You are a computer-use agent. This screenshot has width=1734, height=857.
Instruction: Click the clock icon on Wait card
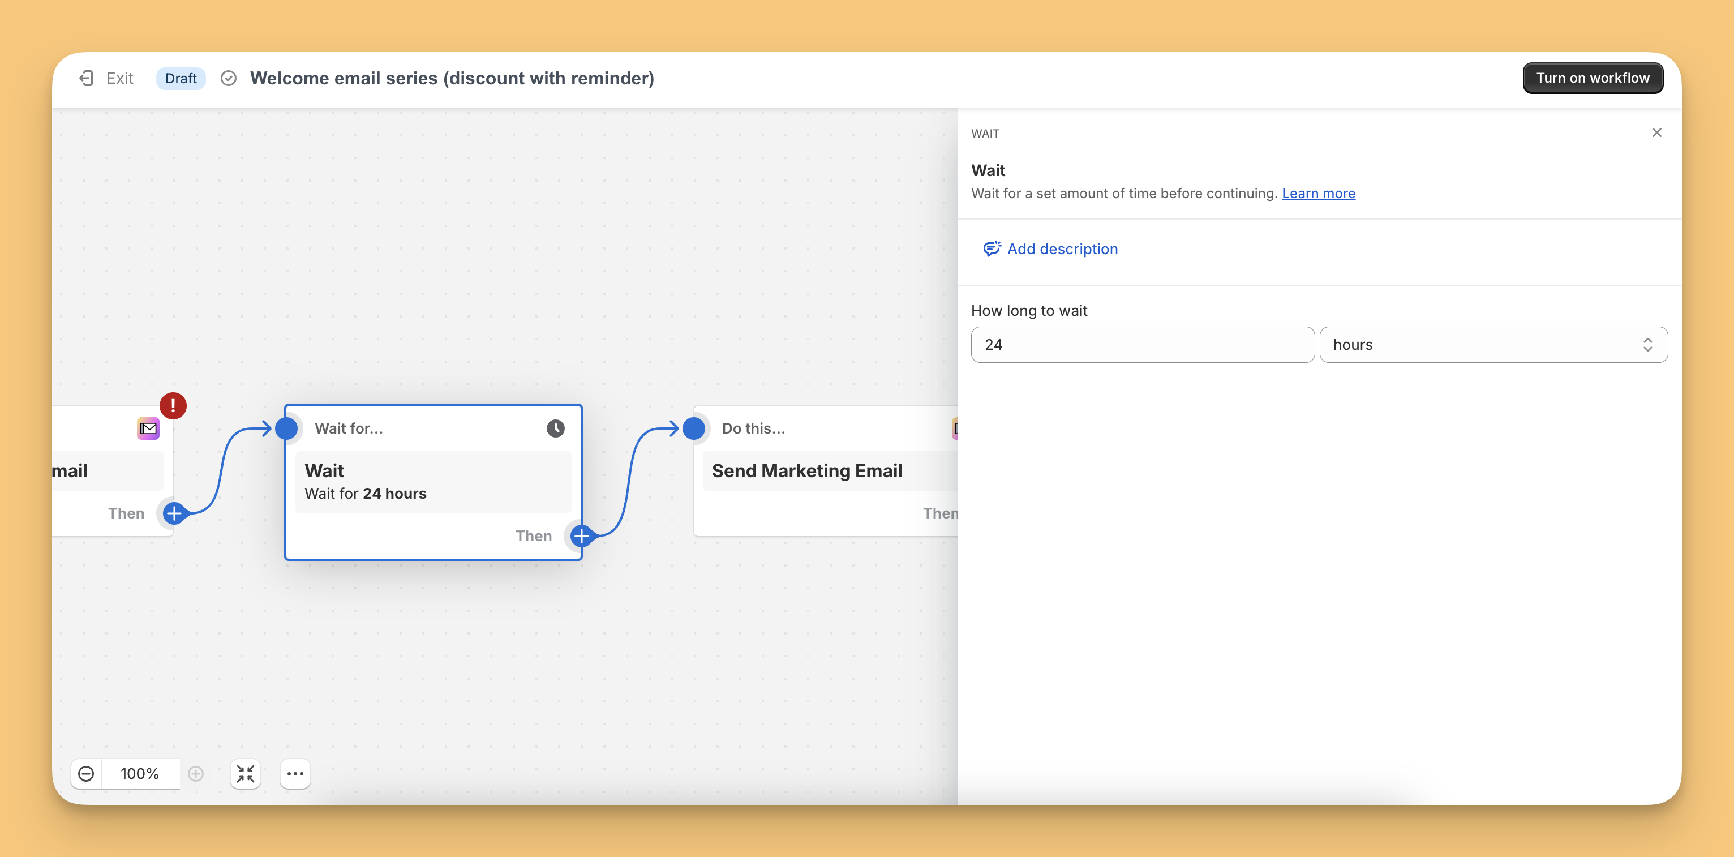click(x=555, y=428)
